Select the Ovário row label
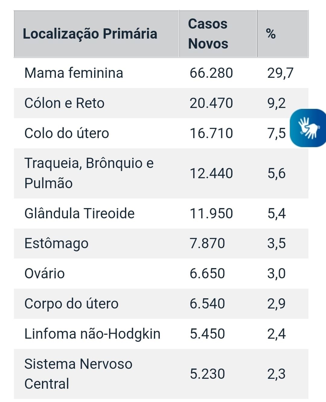Image resolution: width=326 pixels, height=402 pixels. tap(44, 274)
